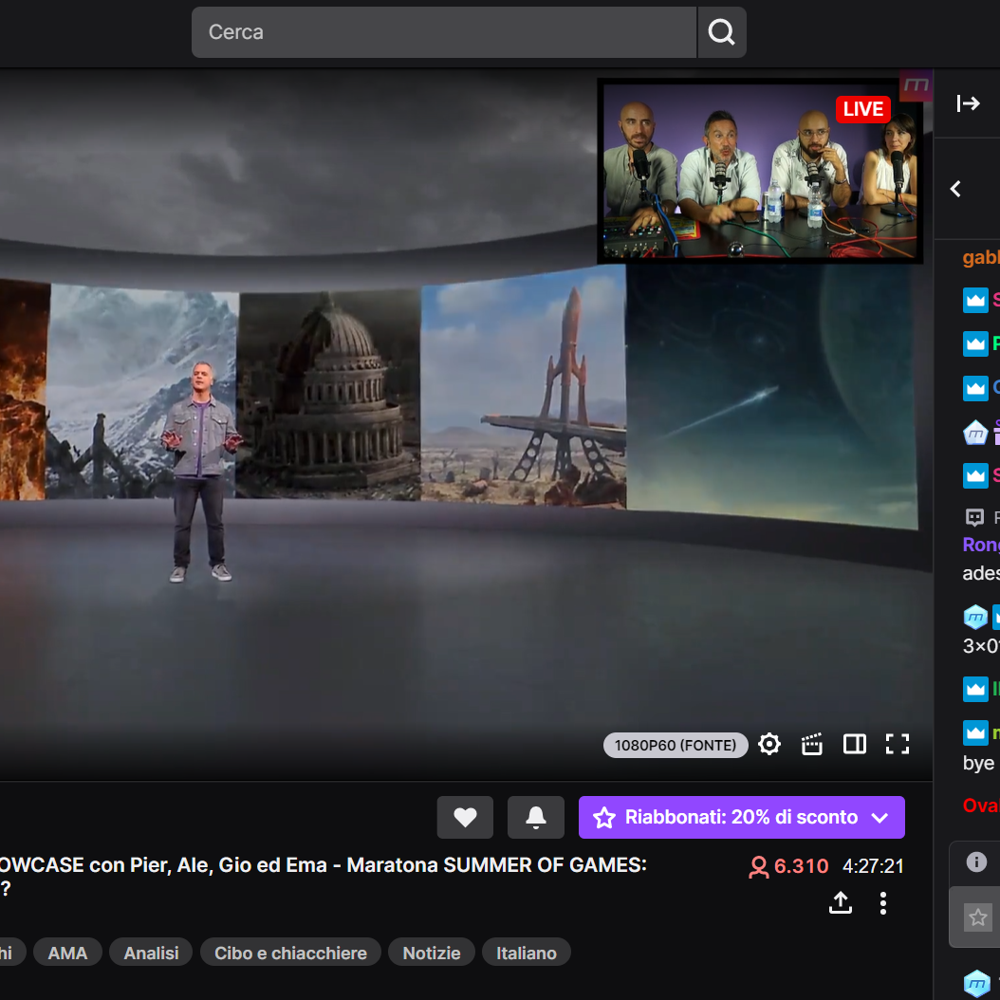
Task: Enter fullscreen mode
Action: pos(898,744)
